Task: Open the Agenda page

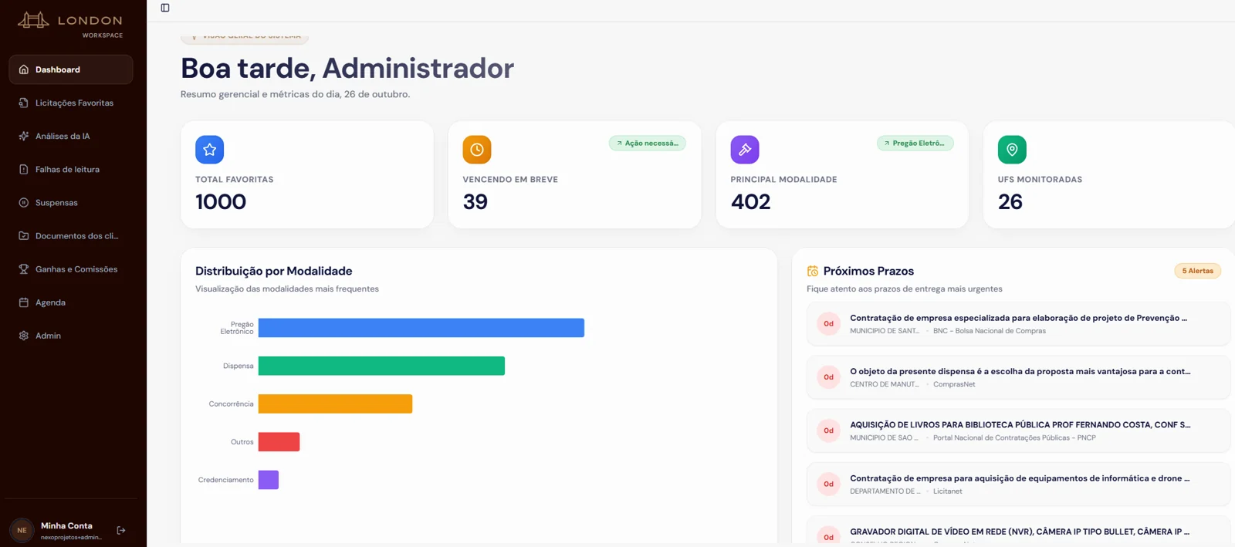Action: (71, 302)
